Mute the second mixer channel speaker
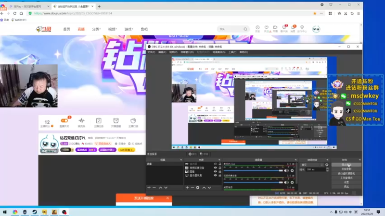The image size is (385, 216). tap(286, 182)
